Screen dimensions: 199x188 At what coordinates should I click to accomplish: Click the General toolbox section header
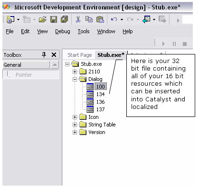pos(26,65)
